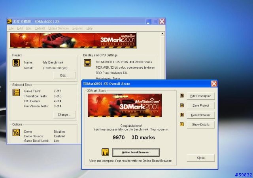Click the Demo Sounds Enabled value
The height and width of the screenshot is (178, 253).
coord(59,136)
